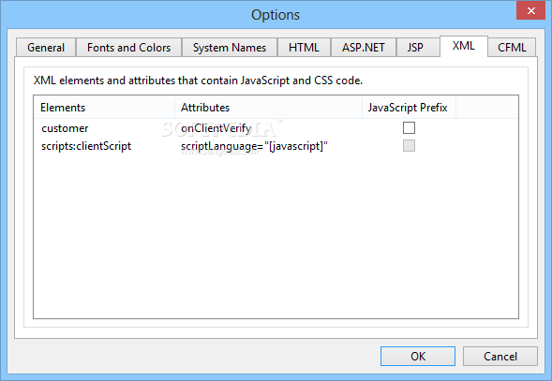Viewport: 552px width, 381px height.
Task: Go to the HTML tab
Action: point(304,48)
